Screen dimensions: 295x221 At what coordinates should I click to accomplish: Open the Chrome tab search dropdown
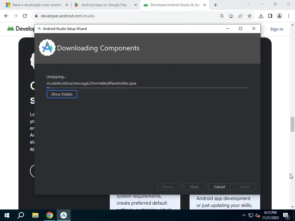248,4
